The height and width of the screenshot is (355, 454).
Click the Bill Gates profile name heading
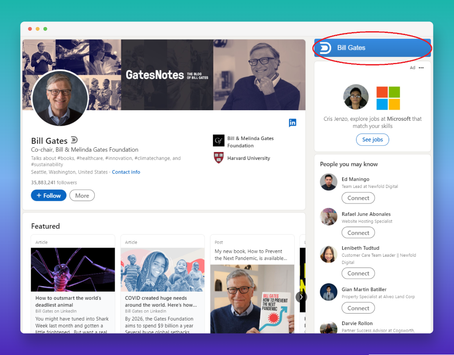(x=49, y=141)
